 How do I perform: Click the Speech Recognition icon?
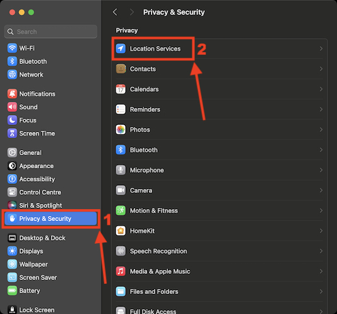pos(121,251)
